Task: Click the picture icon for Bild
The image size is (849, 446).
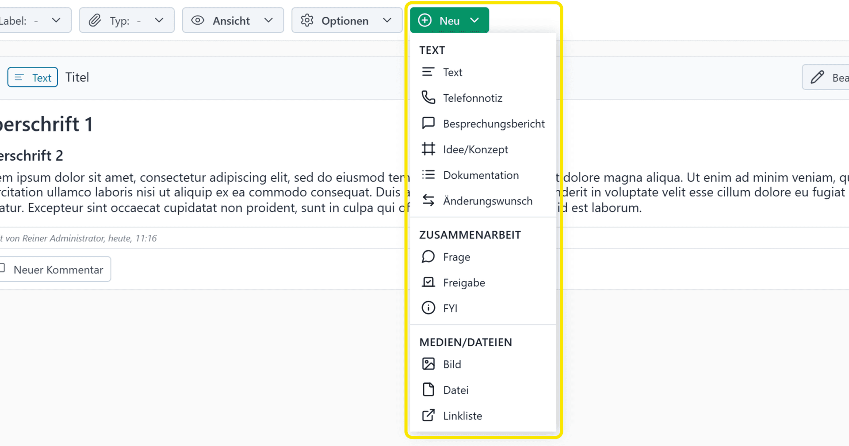Action: 428,364
